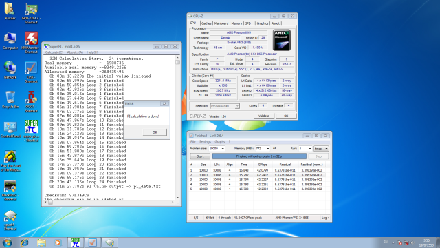Open the File menu in LinX

click(192, 142)
